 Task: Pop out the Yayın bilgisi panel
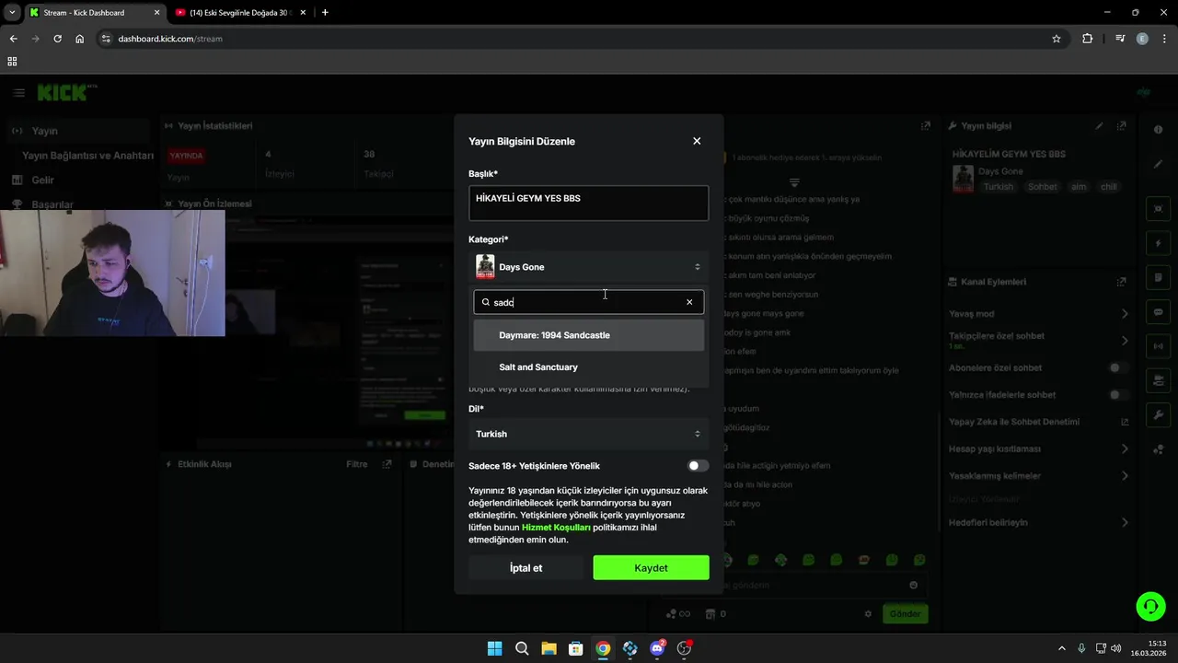(x=1121, y=126)
